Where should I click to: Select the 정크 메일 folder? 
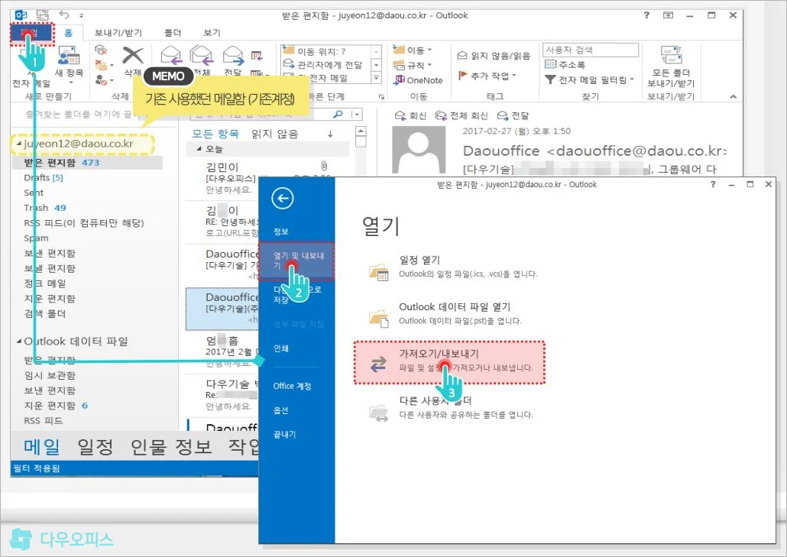(x=44, y=283)
